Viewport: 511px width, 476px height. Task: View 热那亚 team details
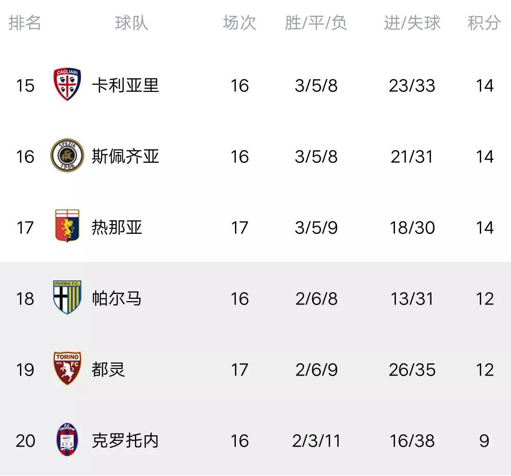pos(117,227)
